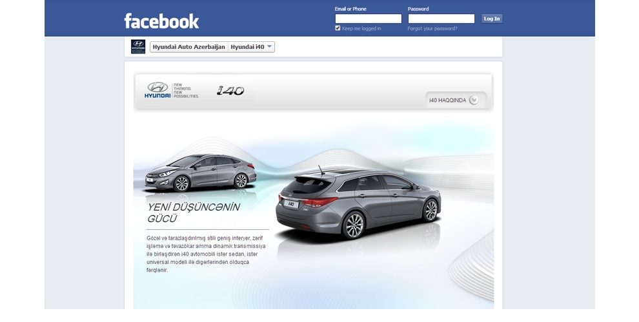Viewport: 639px width, 322px height.
Task: Open the Hyundai i40 tab dropdown
Action: [x=252, y=47]
